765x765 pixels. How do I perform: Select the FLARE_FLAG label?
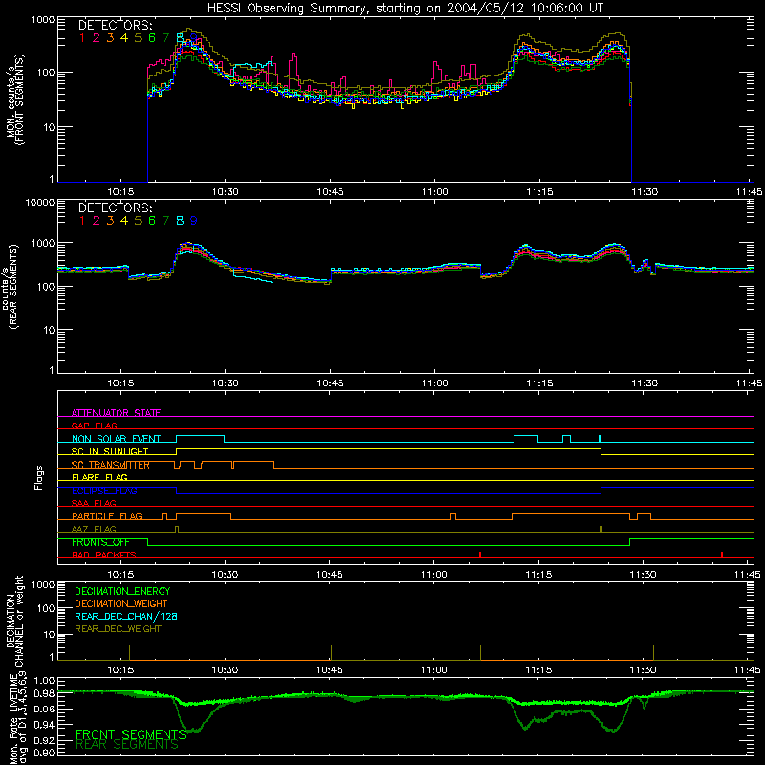(99, 477)
